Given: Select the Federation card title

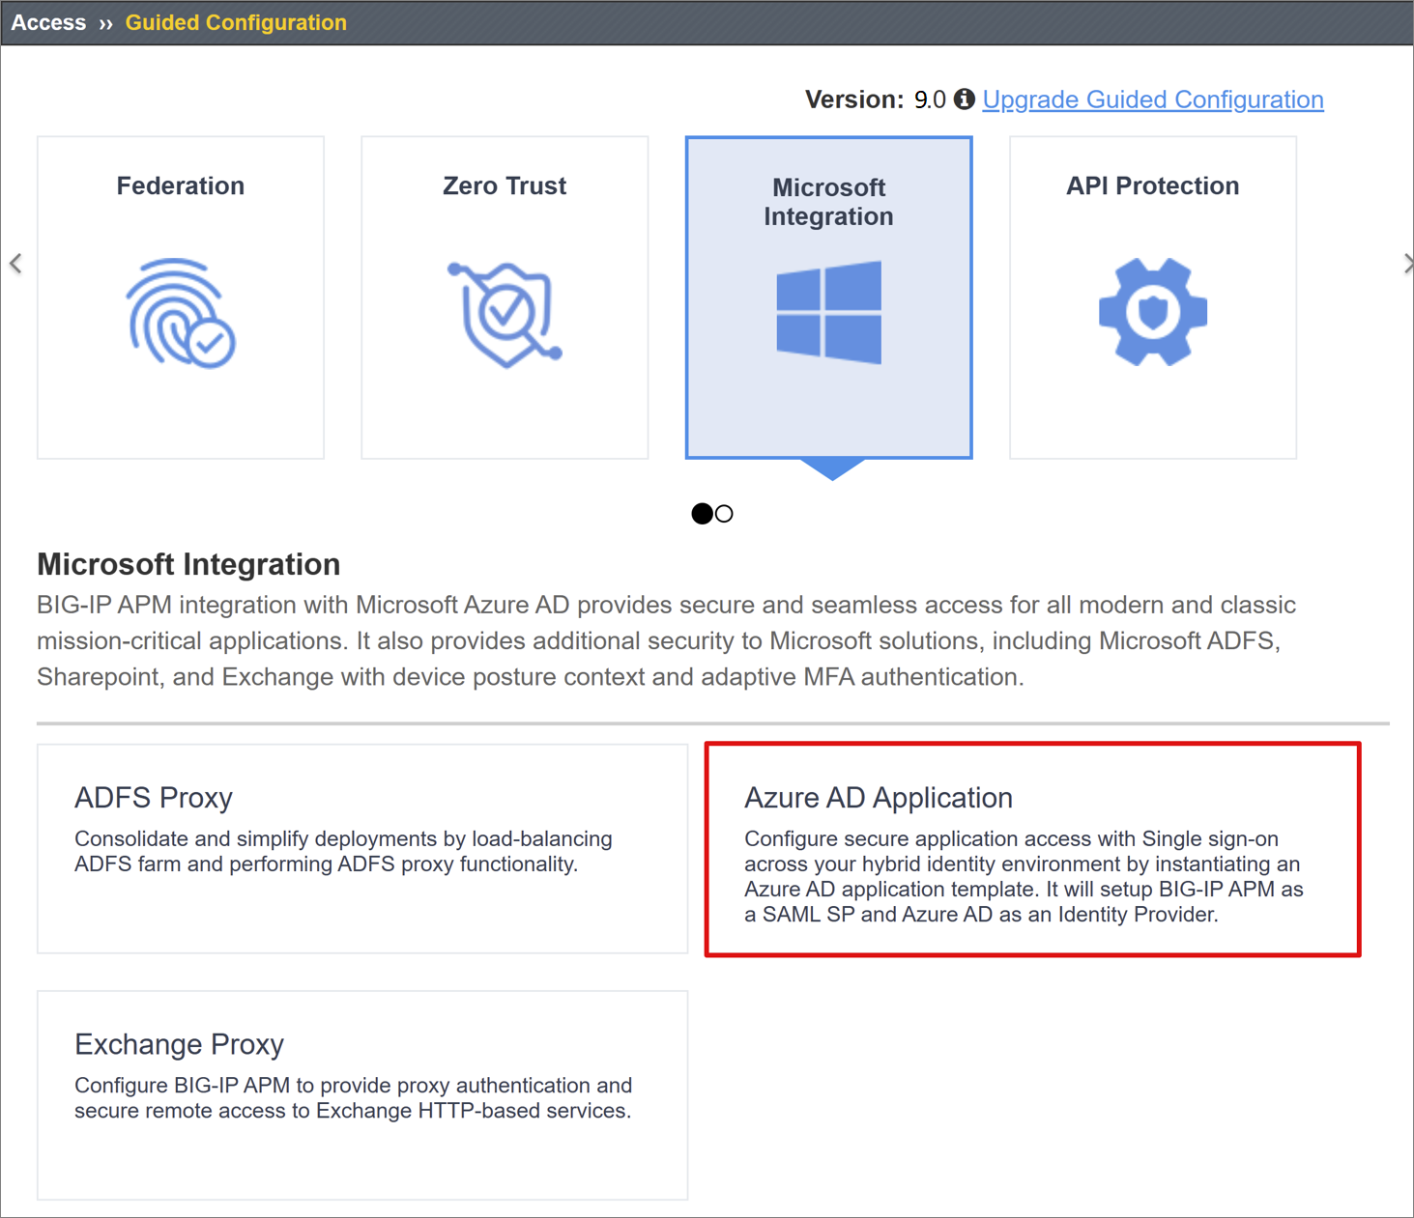Looking at the screenshot, I should 181,185.
